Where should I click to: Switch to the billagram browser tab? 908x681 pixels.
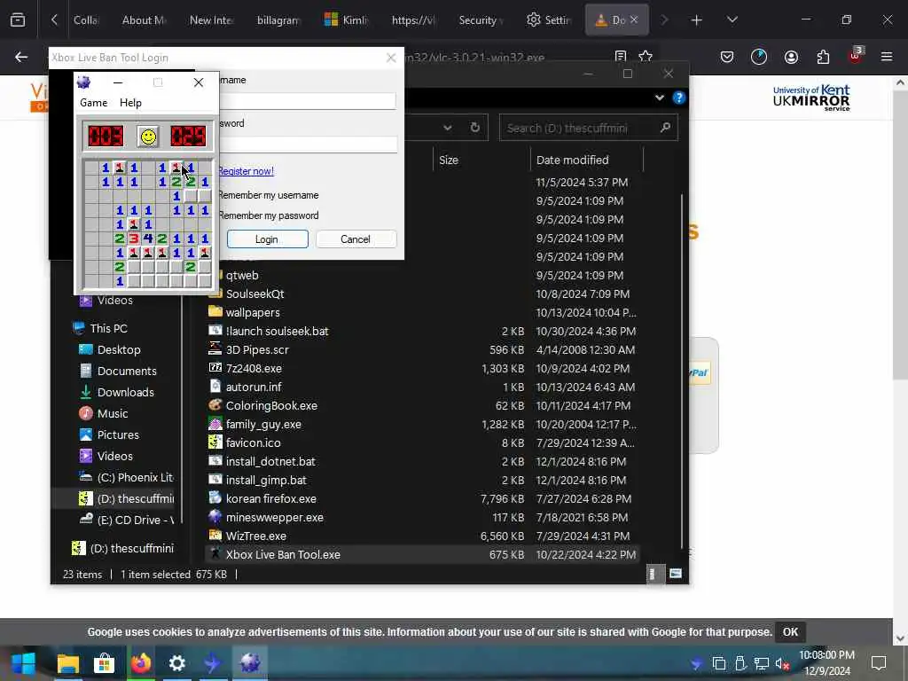click(278, 20)
